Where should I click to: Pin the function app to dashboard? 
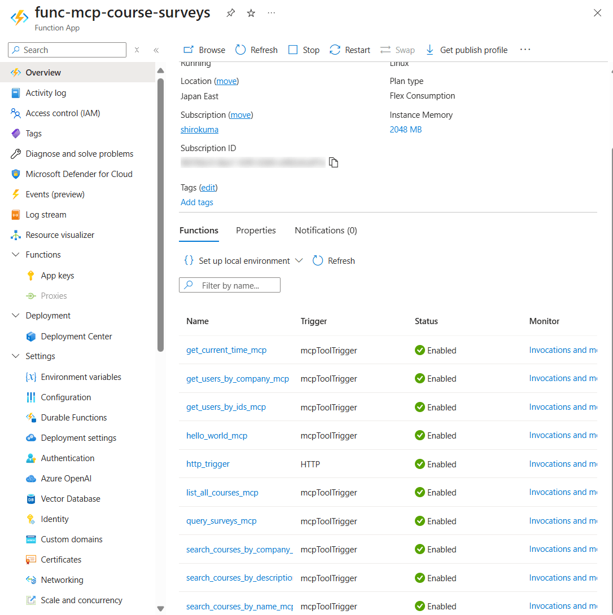(x=230, y=13)
